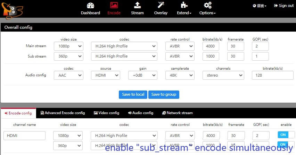
Task: Open the Stream upload icon
Action: pyautogui.click(x=137, y=6)
